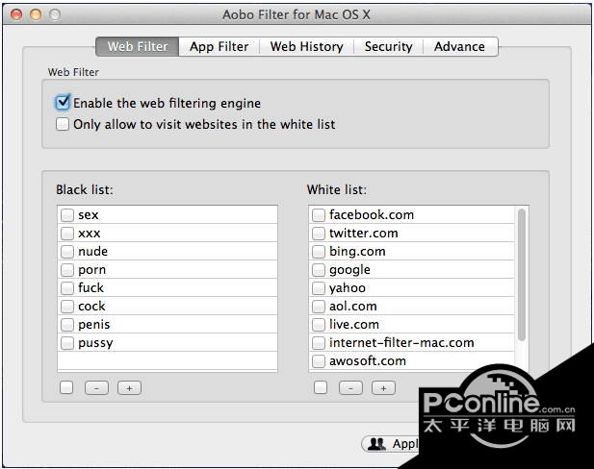Click the Apply button with users icon

[392, 444]
